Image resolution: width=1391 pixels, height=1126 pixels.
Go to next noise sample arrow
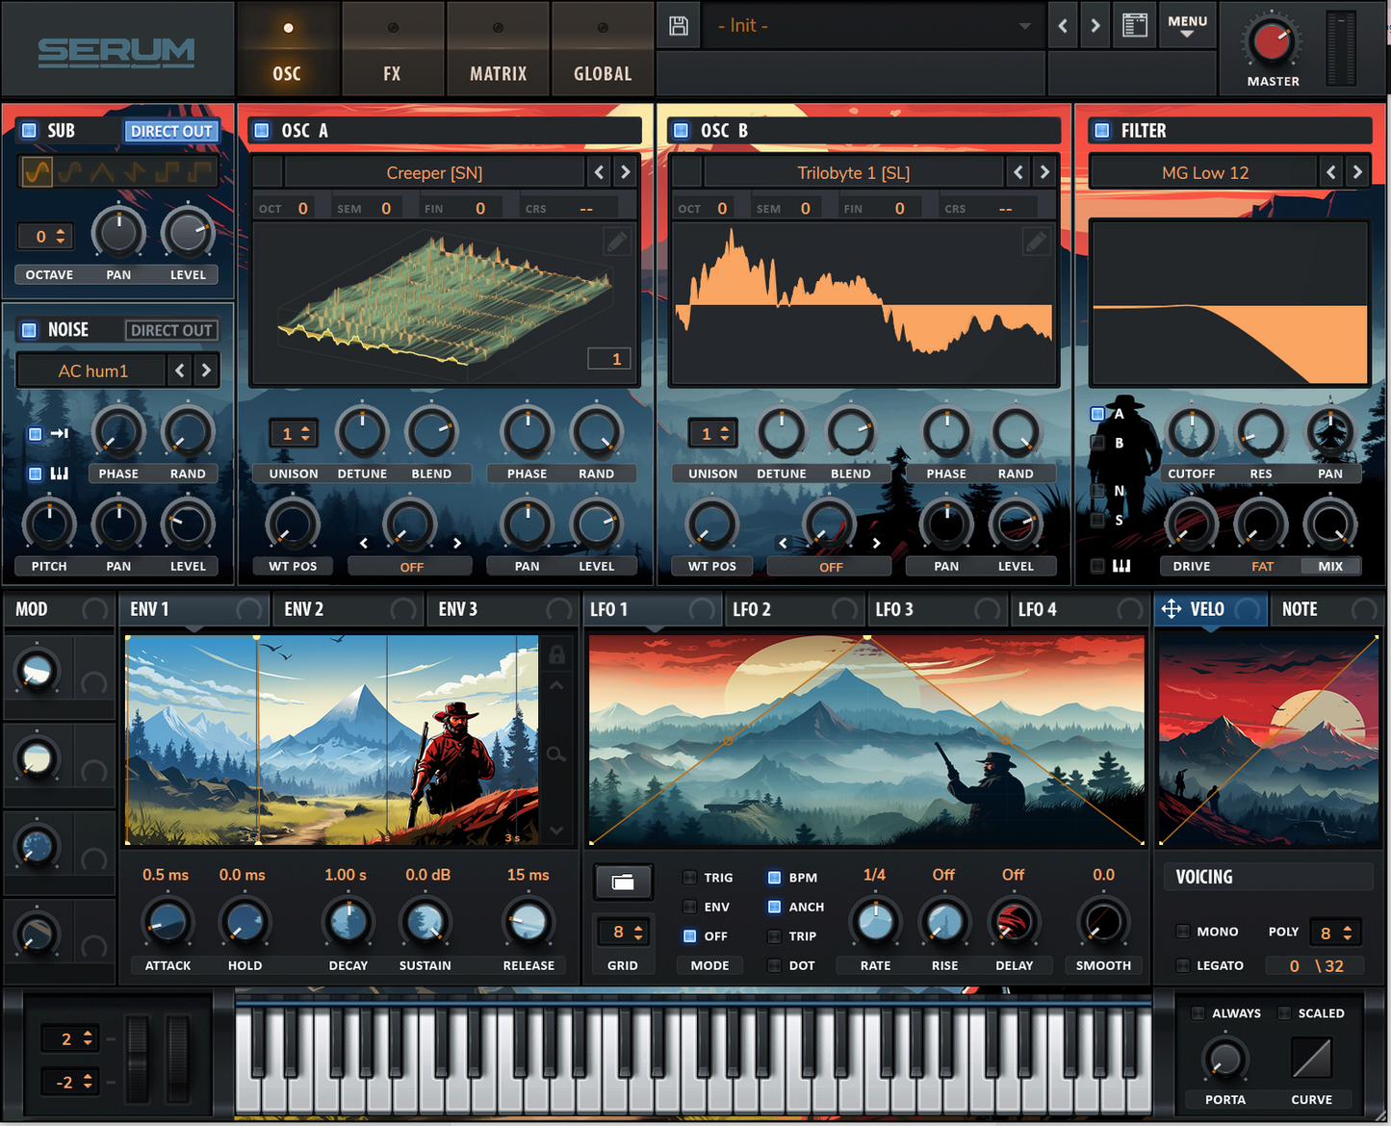(206, 371)
